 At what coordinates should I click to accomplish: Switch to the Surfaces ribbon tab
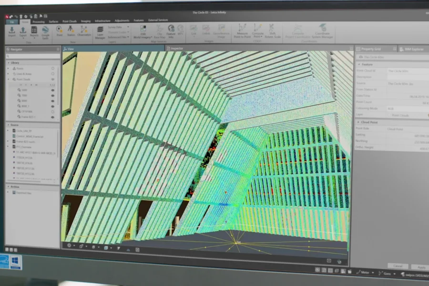click(53, 21)
